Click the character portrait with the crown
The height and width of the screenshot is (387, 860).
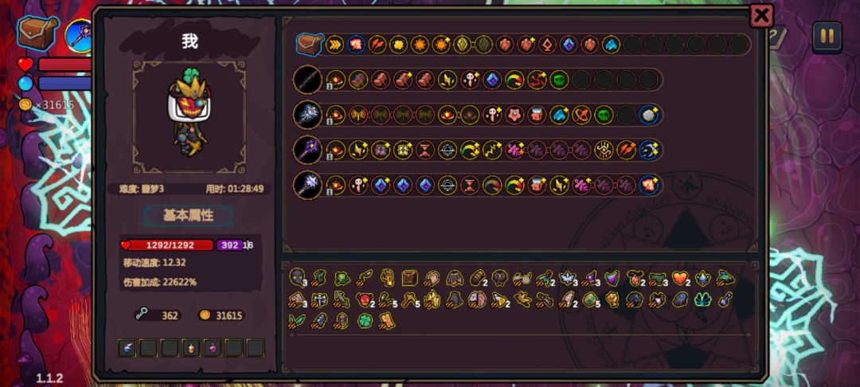pos(190,117)
